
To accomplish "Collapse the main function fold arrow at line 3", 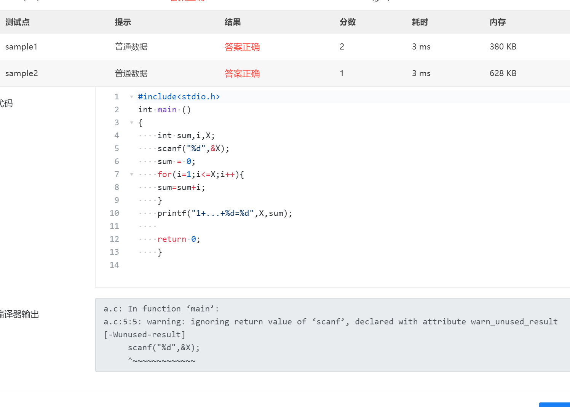I will tap(131, 123).
